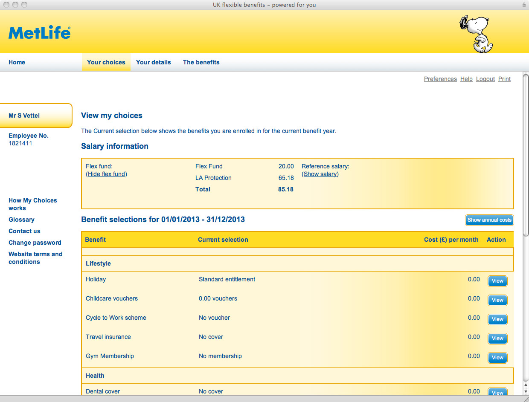Click the Benefit column header
Screen dimensions: 529x402
[x=96, y=240]
